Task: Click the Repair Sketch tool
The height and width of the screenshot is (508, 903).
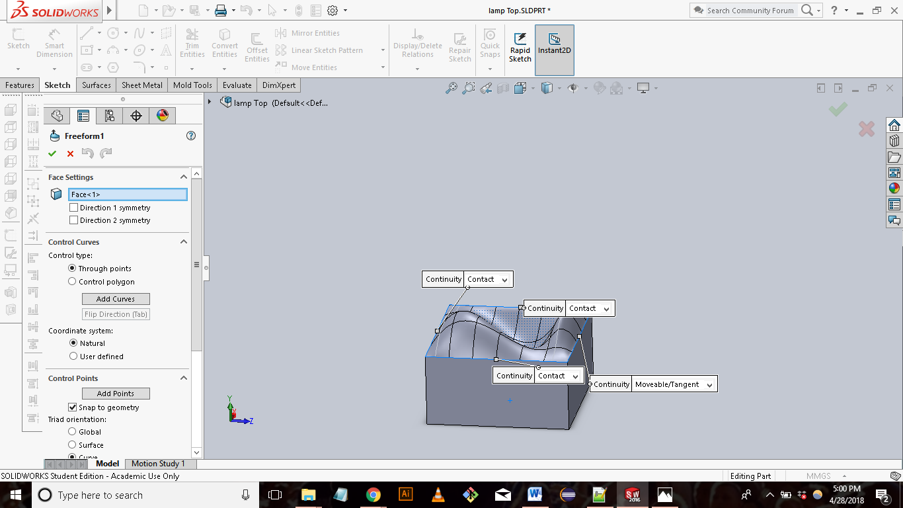Action: click(x=460, y=46)
